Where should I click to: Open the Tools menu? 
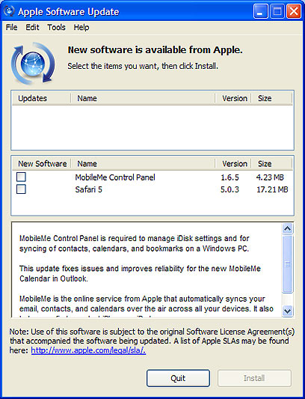pyautogui.click(x=56, y=27)
